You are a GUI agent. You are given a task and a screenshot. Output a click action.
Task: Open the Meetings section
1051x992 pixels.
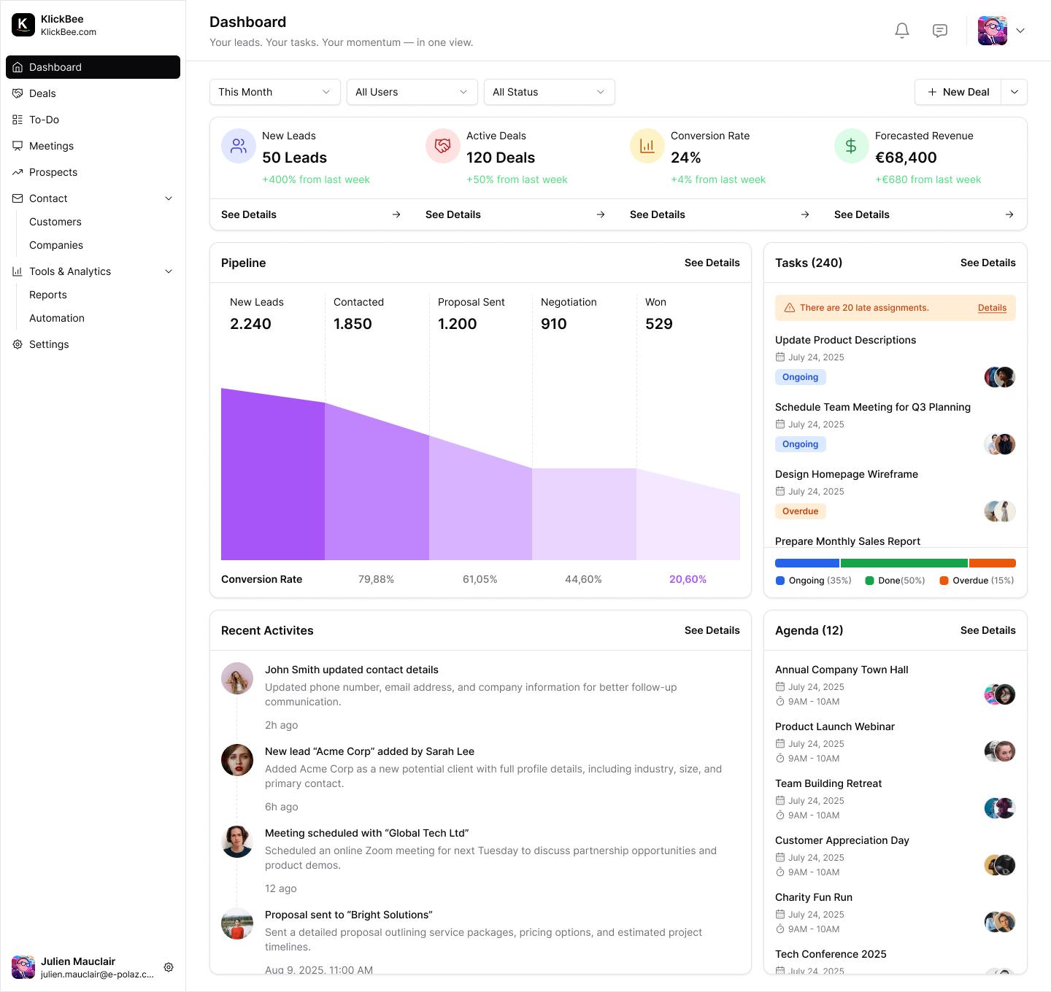[x=51, y=146]
